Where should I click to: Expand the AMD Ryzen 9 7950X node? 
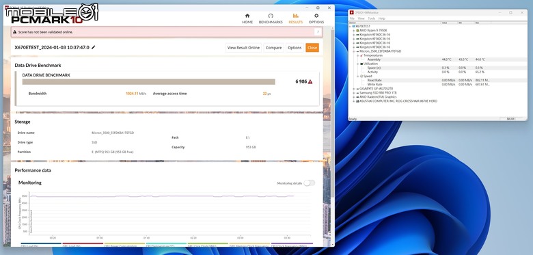(x=354, y=30)
